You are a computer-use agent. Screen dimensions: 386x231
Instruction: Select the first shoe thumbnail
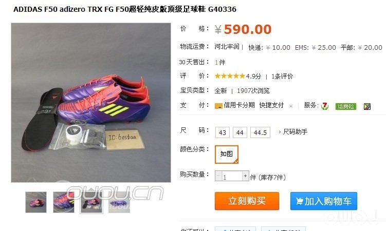pos(36,202)
